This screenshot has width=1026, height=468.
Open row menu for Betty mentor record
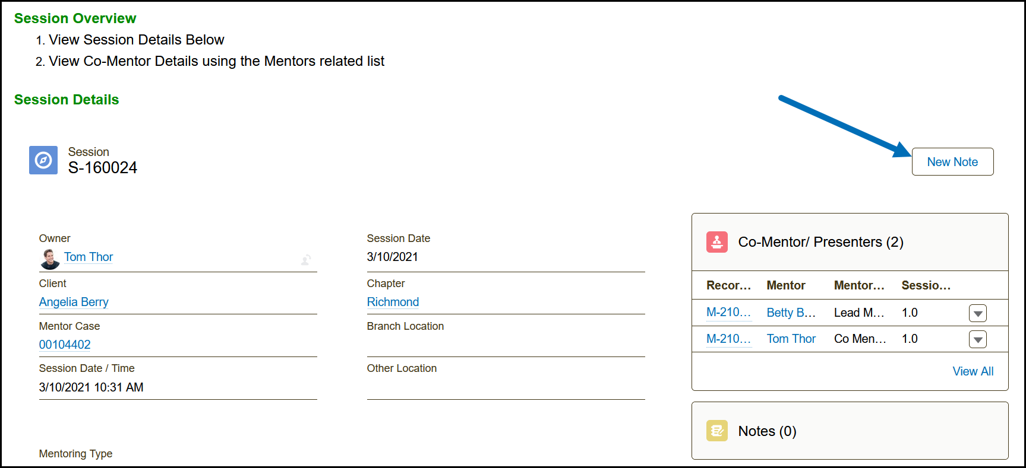pos(977,313)
